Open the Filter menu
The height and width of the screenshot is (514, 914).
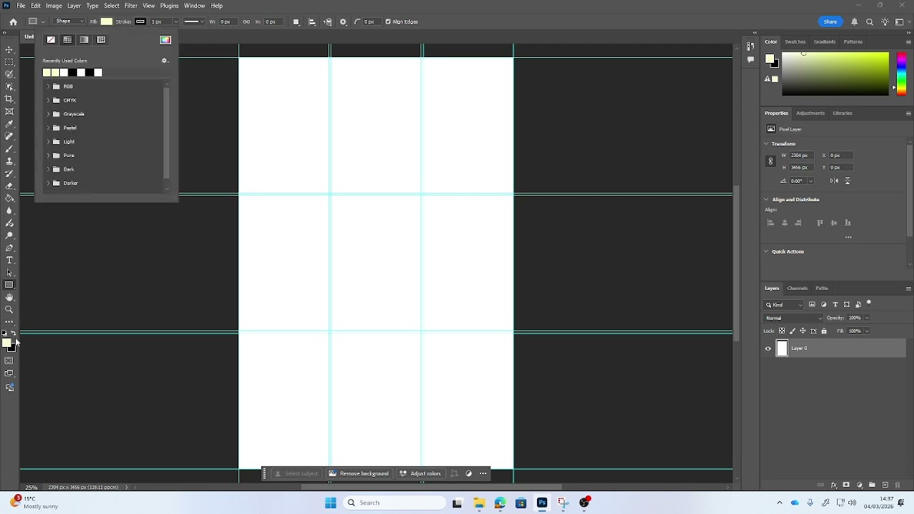(131, 6)
